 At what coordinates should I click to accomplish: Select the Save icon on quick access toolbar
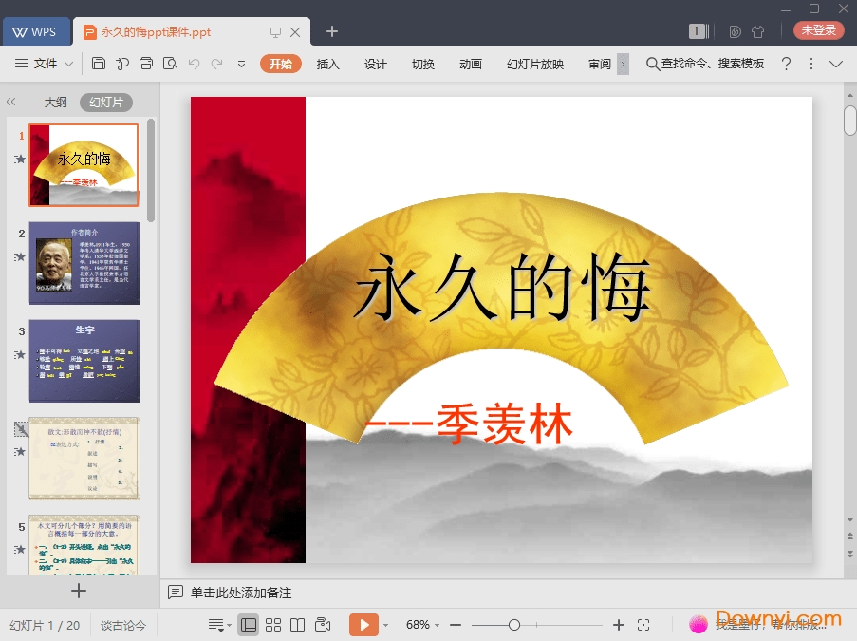(99, 64)
